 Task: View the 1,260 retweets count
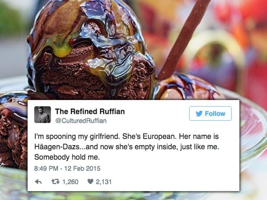(70, 182)
